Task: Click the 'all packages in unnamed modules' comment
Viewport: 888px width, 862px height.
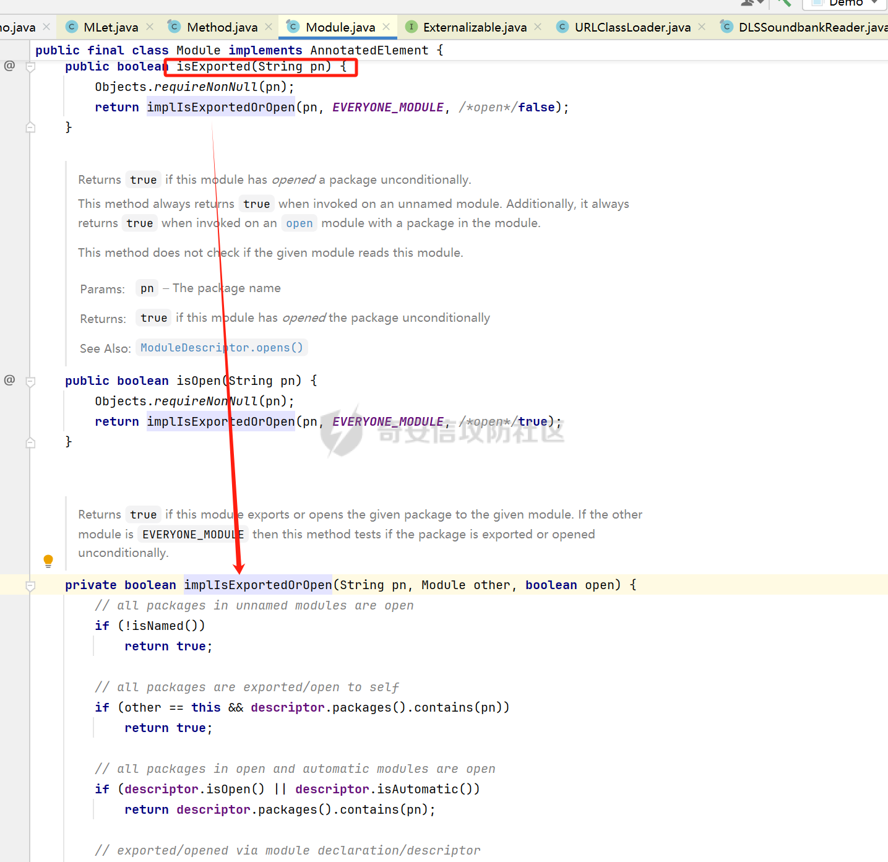Action: click(254, 605)
